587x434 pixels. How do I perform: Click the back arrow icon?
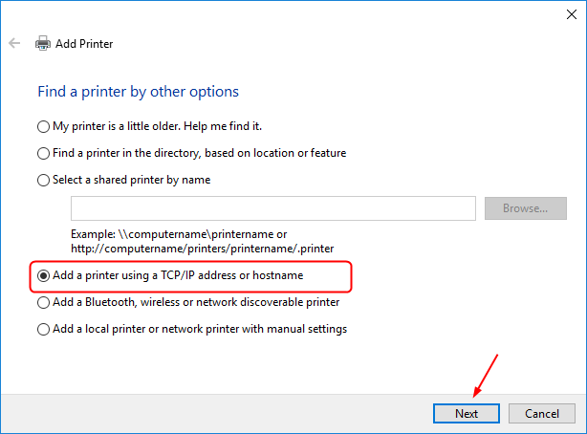tap(14, 44)
